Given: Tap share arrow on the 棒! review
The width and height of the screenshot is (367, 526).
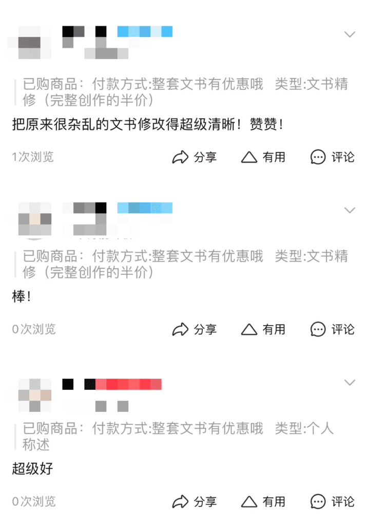Looking at the screenshot, I should (180, 329).
